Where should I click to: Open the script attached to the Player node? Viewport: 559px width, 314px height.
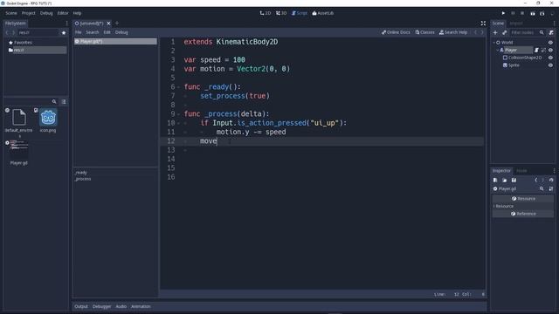point(536,51)
